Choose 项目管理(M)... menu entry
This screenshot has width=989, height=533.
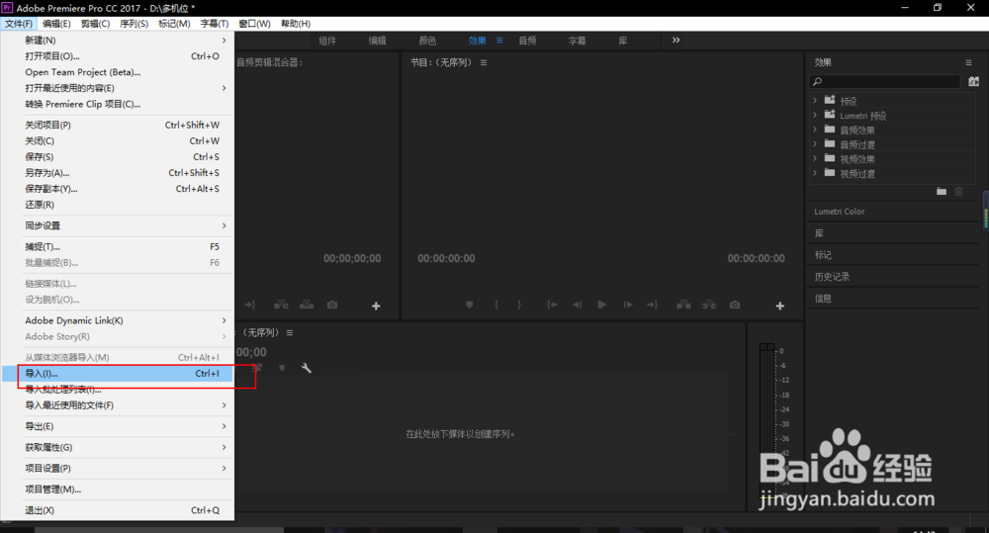point(118,489)
